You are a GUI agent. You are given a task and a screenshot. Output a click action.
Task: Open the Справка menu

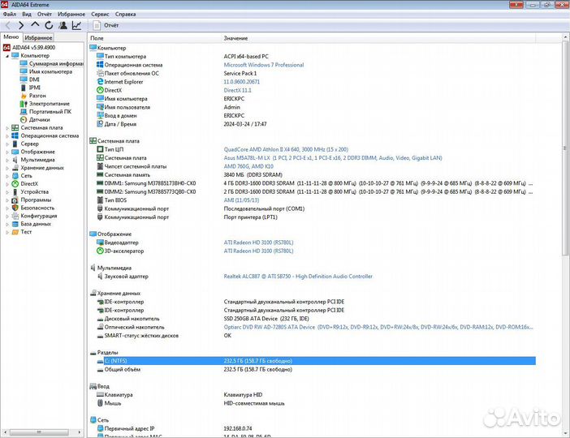tap(125, 14)
